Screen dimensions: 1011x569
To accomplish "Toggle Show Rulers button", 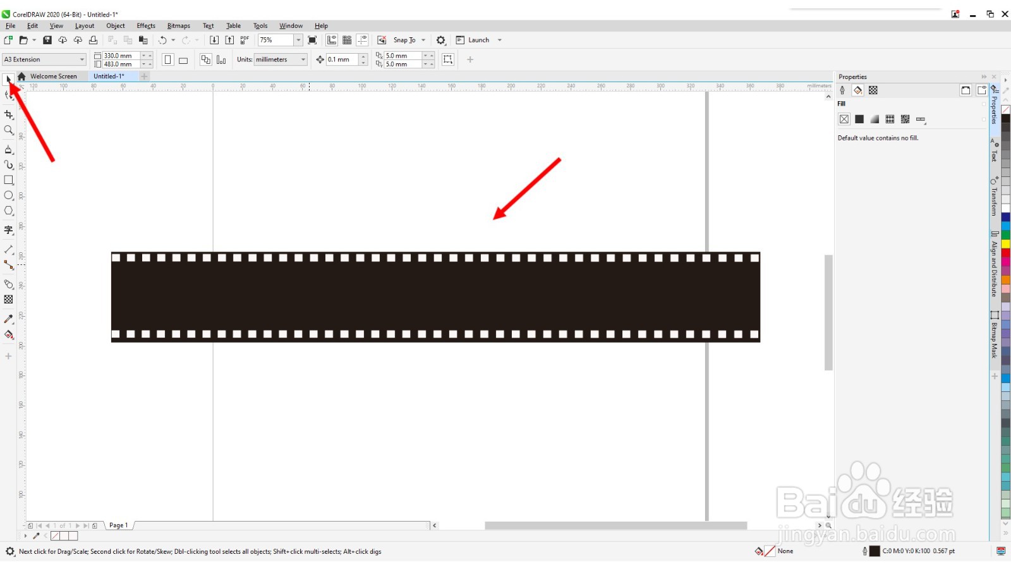I will pos(332,40).
